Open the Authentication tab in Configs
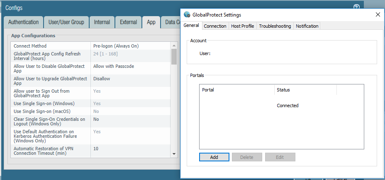Image resolution: width=385 pixels, height=180 pixels. click(x=23, y=22)
